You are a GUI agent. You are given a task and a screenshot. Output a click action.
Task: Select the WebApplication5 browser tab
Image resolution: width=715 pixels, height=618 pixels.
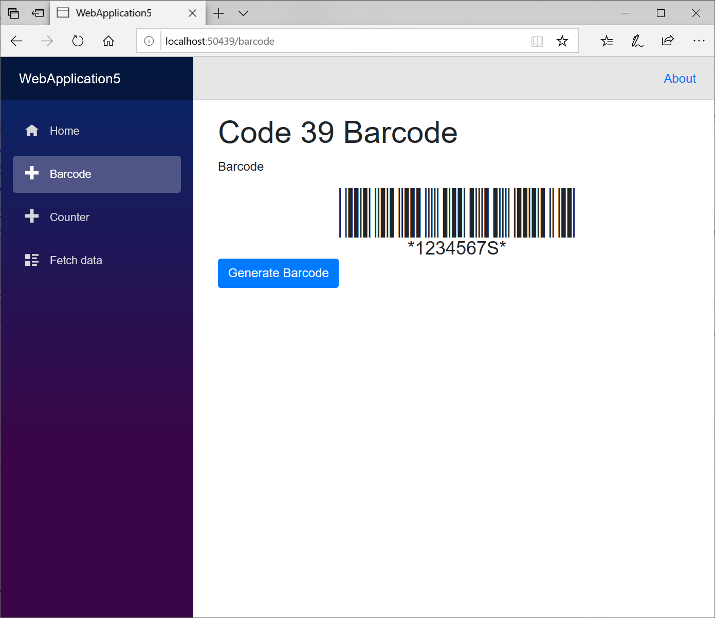coord(127,13)
